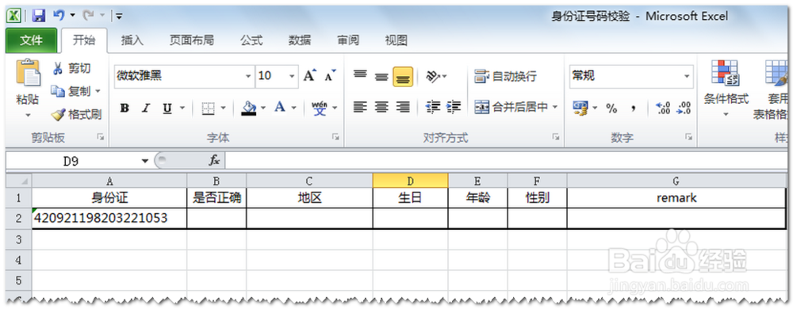This screenshot has height=313, width=793.
Task: Expand the 粘贴 options arrow
Action: point(28,115)
